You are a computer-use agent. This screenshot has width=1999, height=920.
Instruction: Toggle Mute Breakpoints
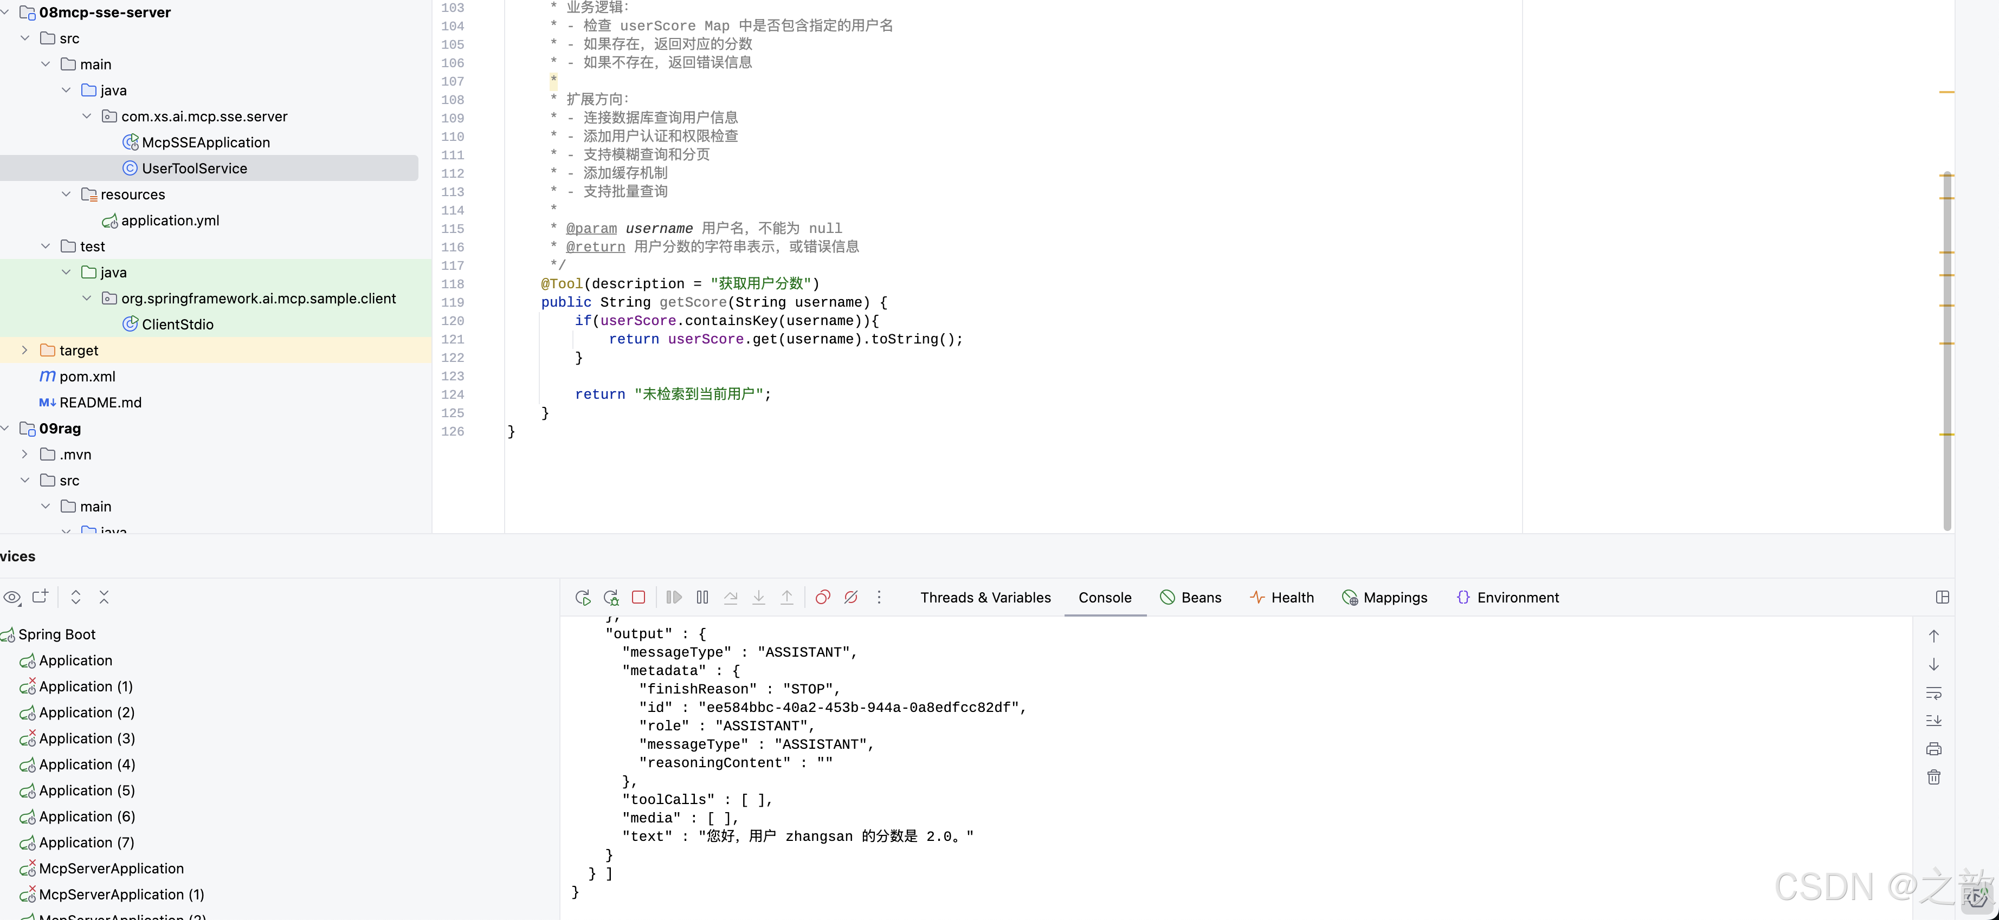850,597
